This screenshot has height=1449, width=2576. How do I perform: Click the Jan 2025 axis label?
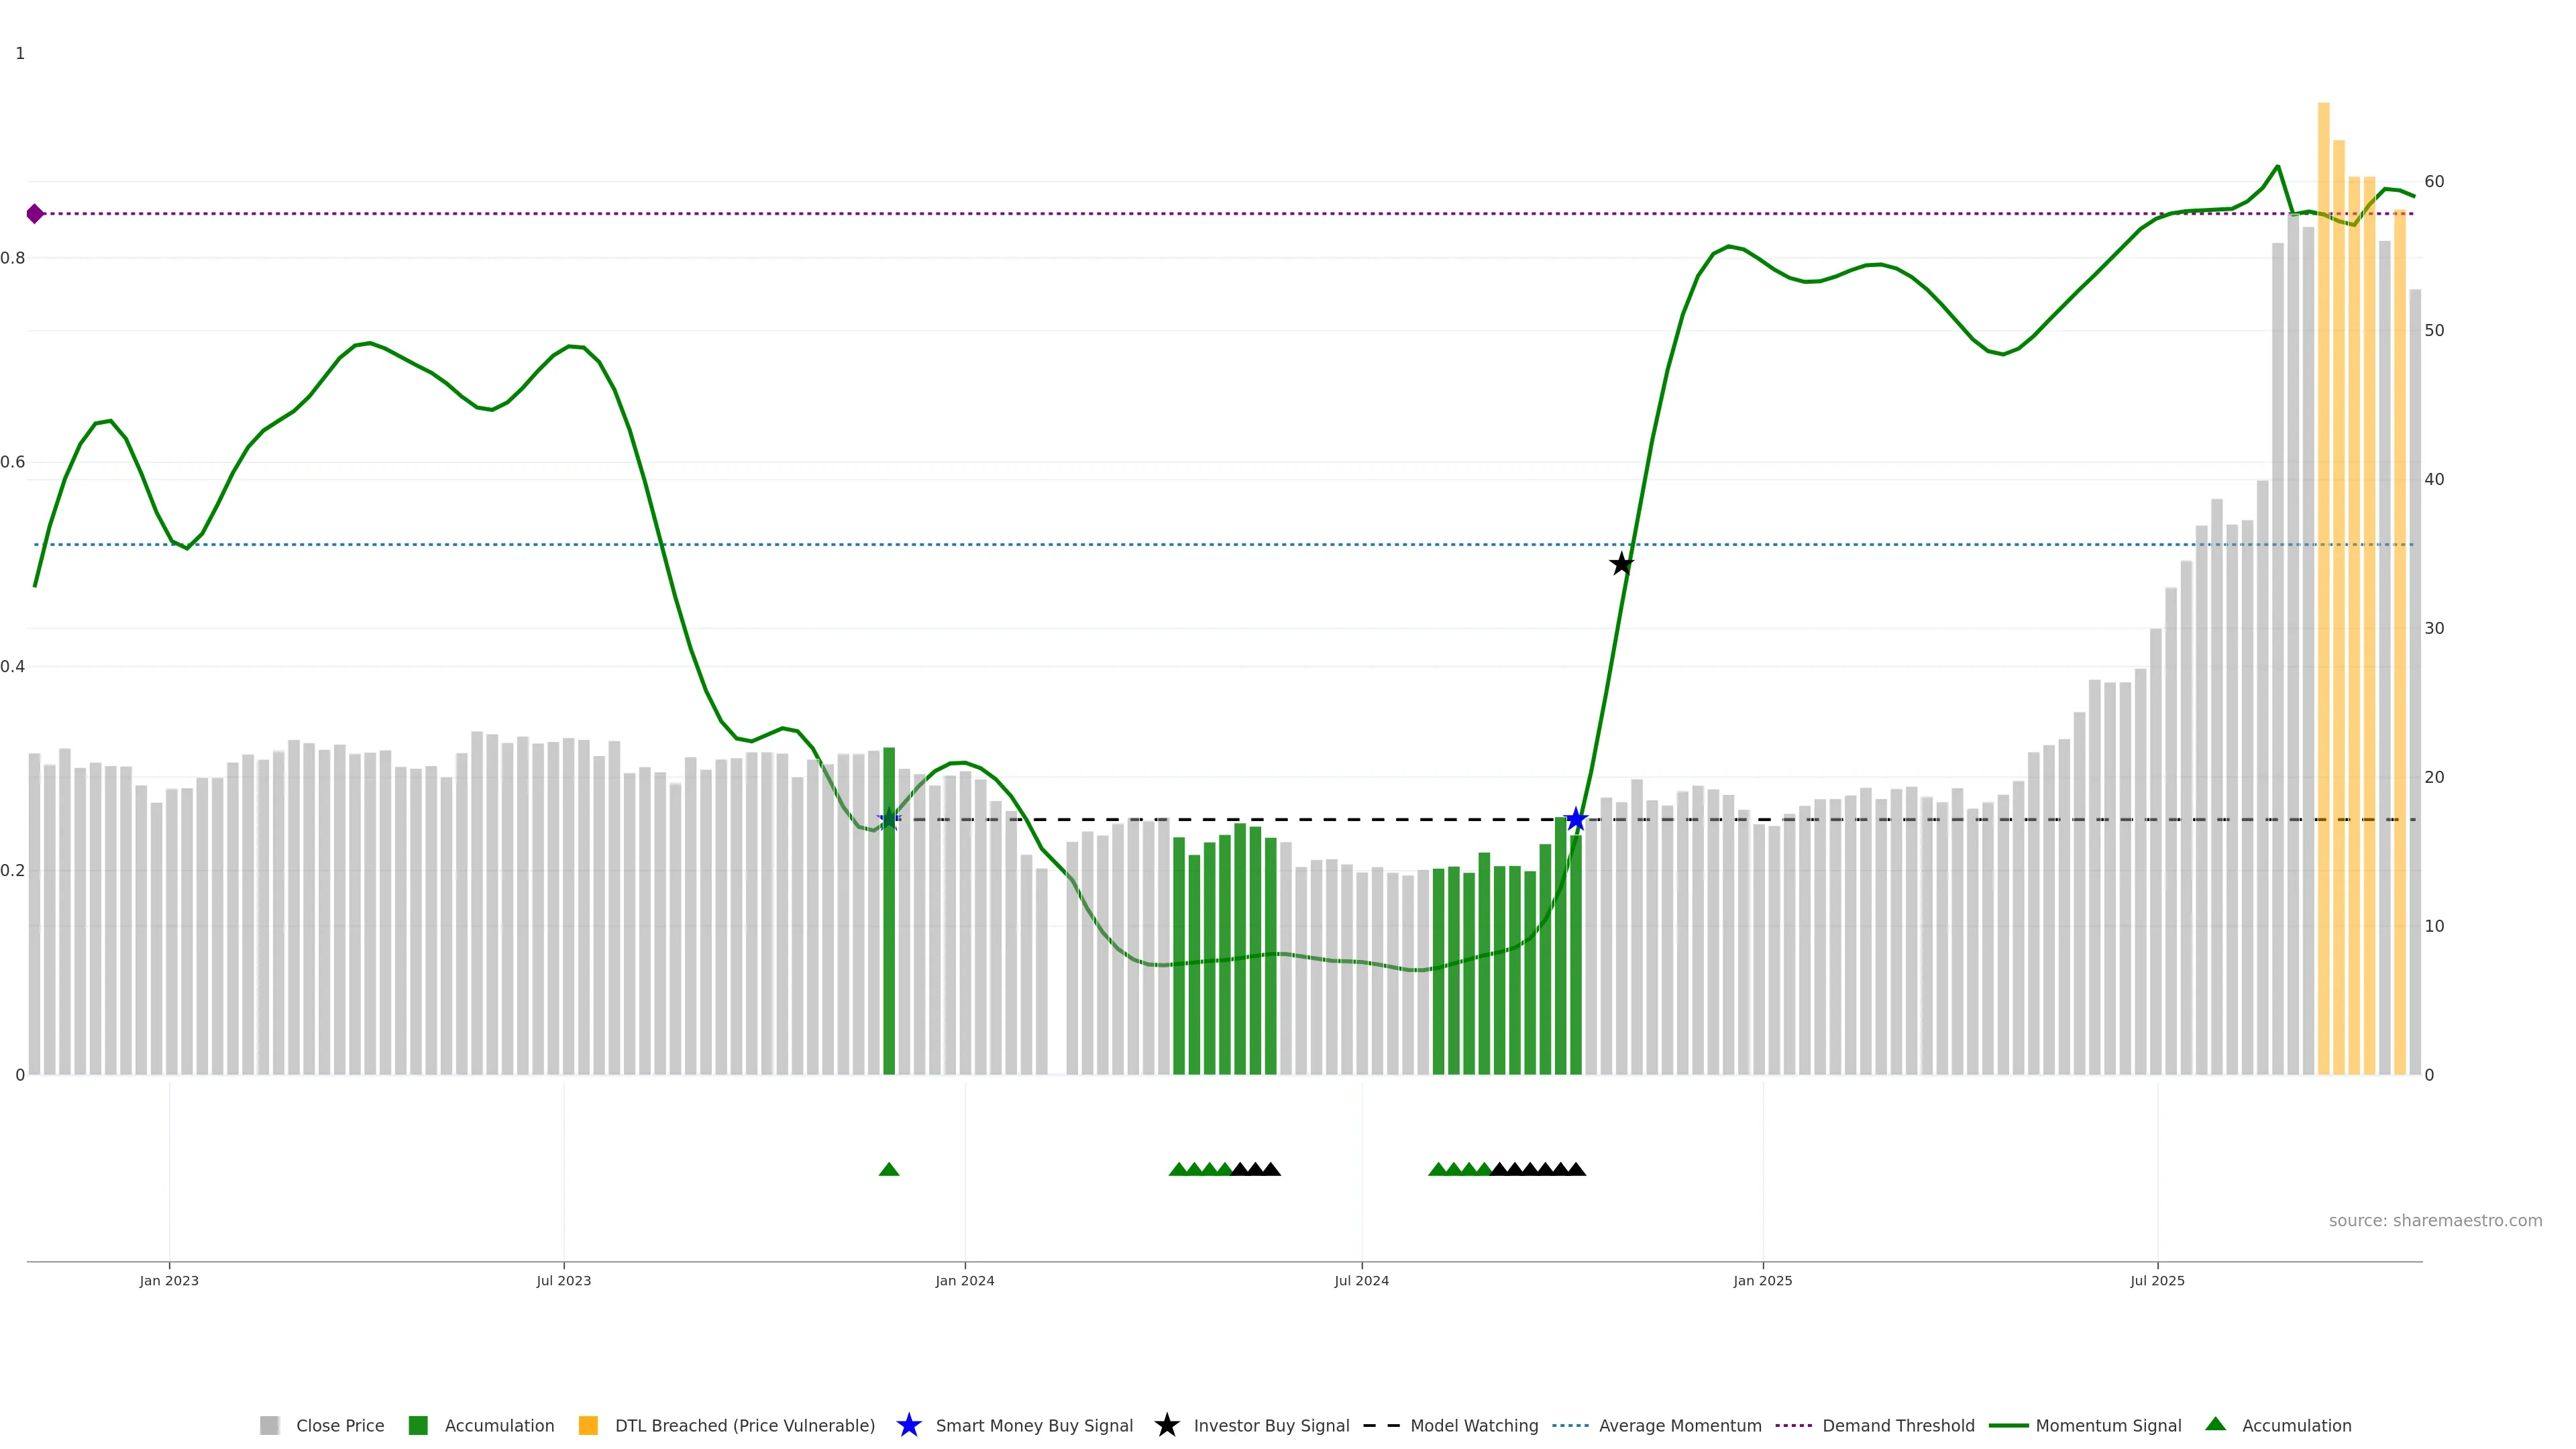pyautogui.click(x=1762, y=1281)
